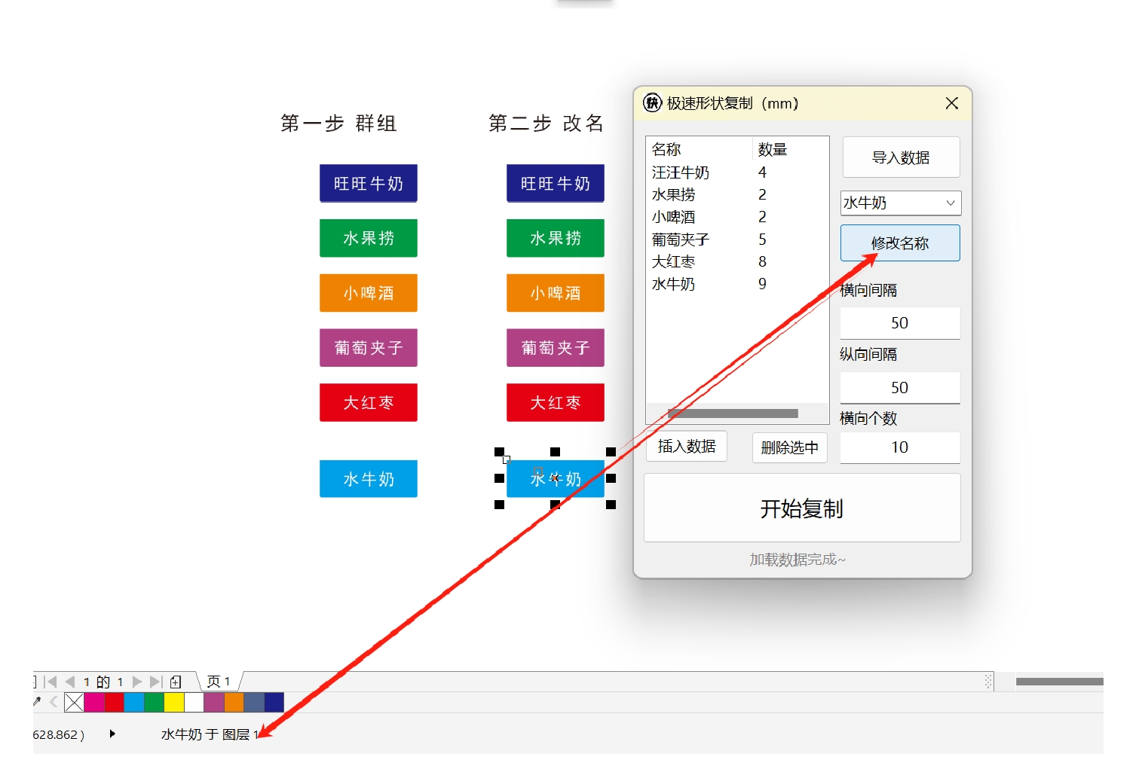Viewport: 1145px width, 769px height.
Task: Pick the magenta palette swatch
Action: 94,703
